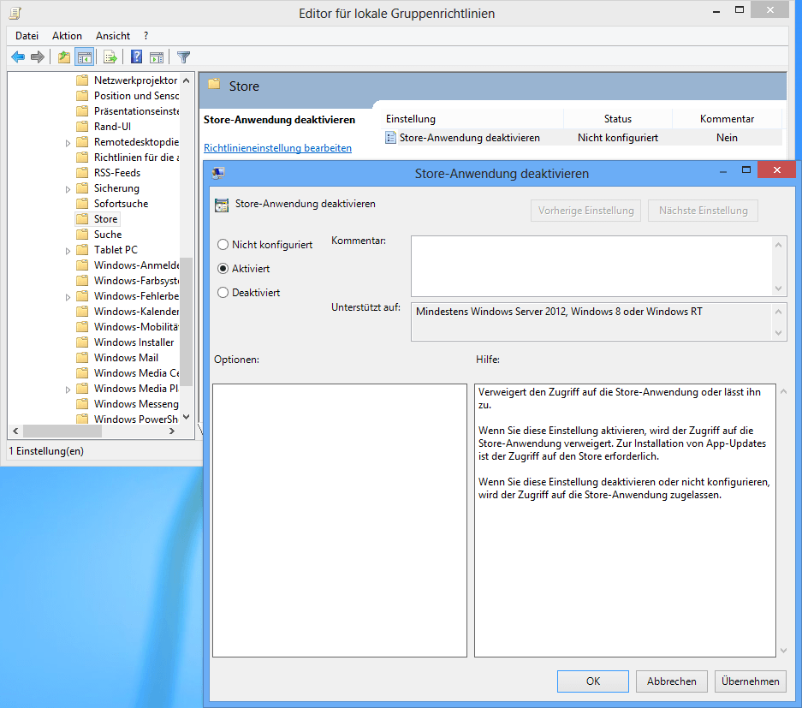
Task: Click the Netzwerkprojektor folder icon
Action: (82, 80)
